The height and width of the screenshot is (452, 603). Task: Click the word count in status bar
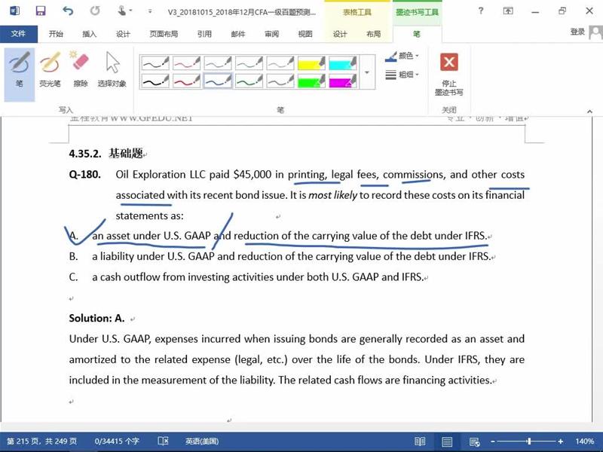(x=117, y=441)
